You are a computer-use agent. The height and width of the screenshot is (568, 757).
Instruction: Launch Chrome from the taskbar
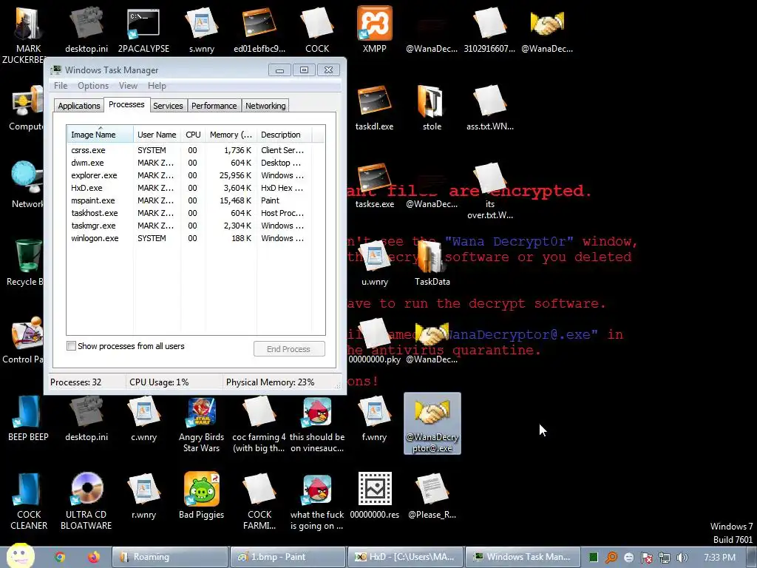tap(60, 557)
